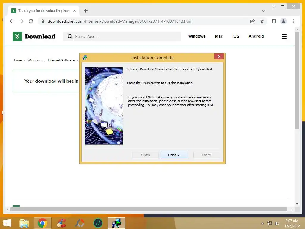The height and width of the screenshot is (229, 305).
Task: Click the Download wordmark
Action: pyautogui.click(x=40, y=36)
